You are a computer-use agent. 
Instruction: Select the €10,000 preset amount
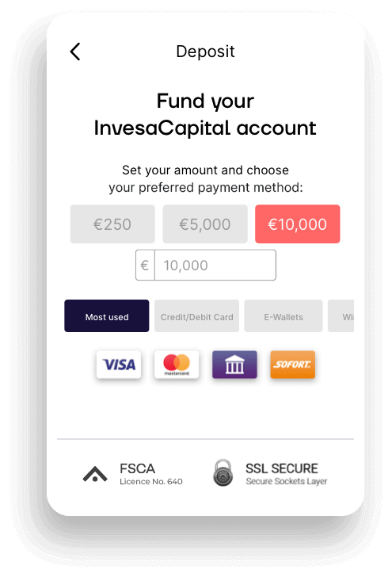pyautogui.click(x=298, y=224)
